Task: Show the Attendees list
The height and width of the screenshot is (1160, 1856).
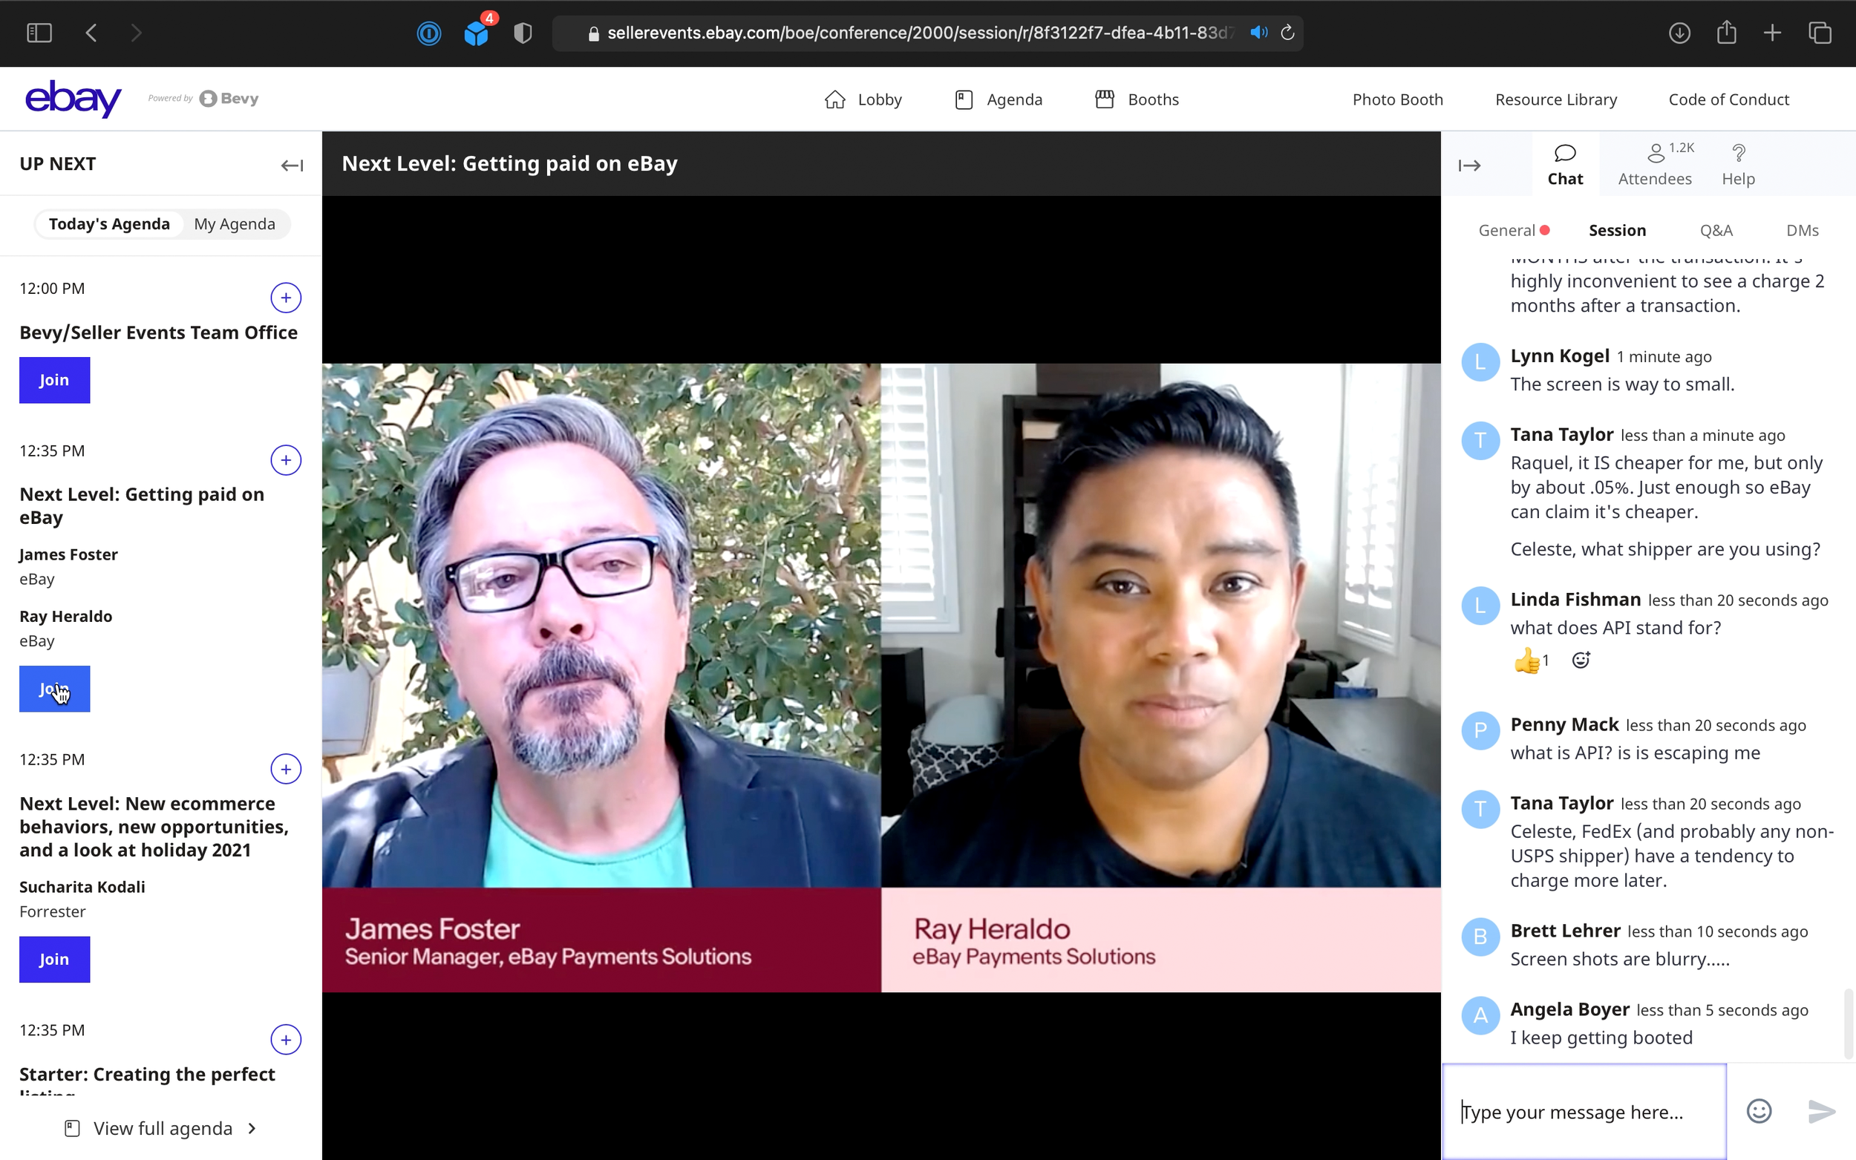Action: click(1654, 164)
